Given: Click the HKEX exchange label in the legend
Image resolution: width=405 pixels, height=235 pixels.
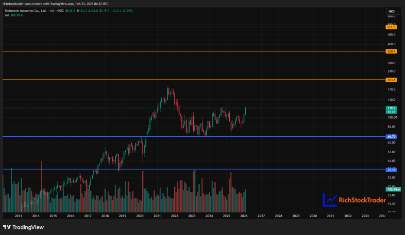Looking at the screenshot, I should click(60, 11).
